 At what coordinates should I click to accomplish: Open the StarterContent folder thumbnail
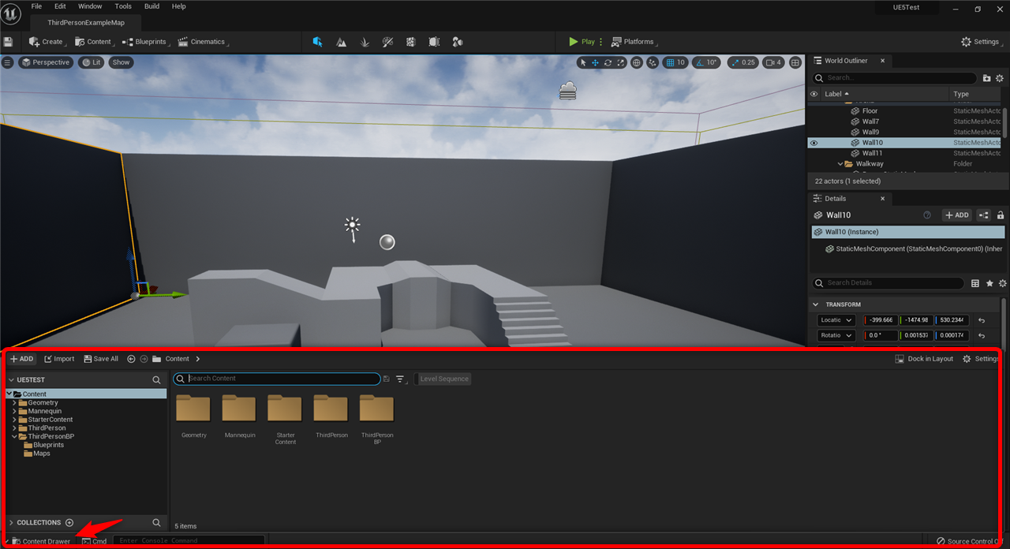tap(285, 409)
